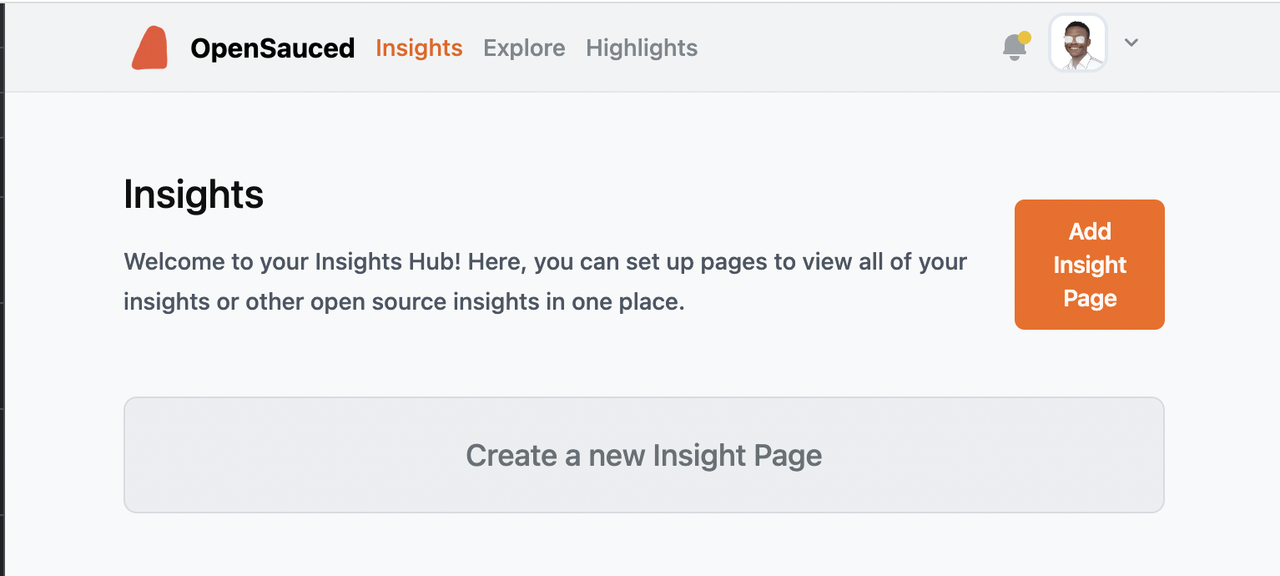Click the large Create a new Insight Page bar
The image size is (1280, 576).
pyautogui.click(x=643, y=455)
